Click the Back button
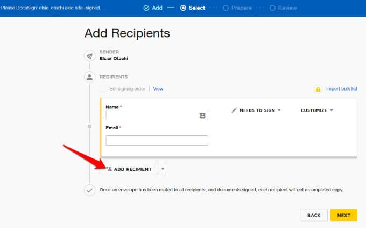Viewport: 366px width, 228px height. (x=314, y=215)
